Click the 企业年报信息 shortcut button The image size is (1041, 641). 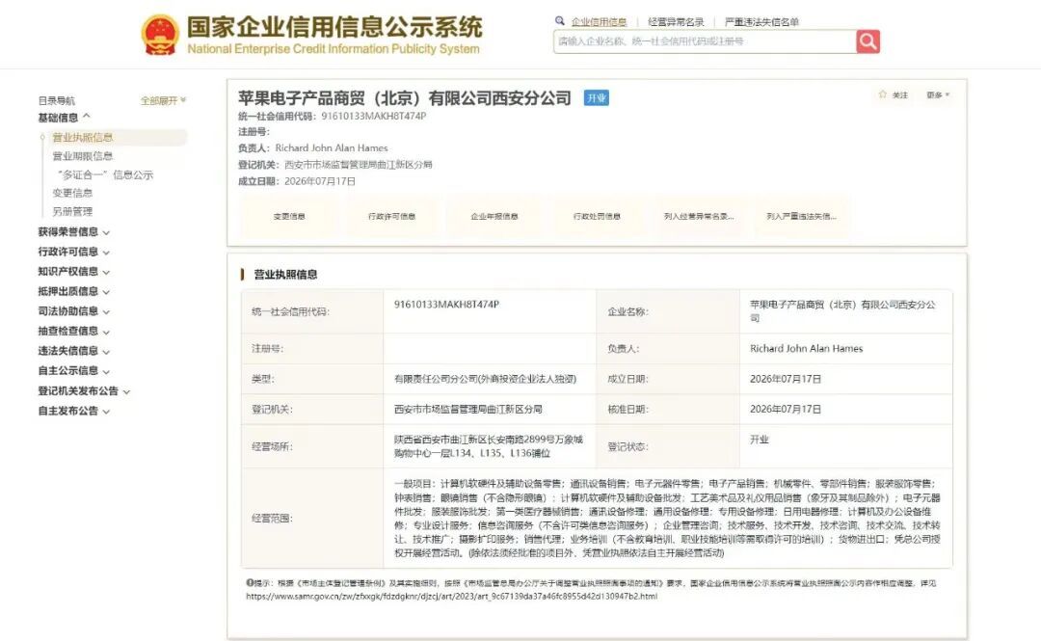point(494,217)
